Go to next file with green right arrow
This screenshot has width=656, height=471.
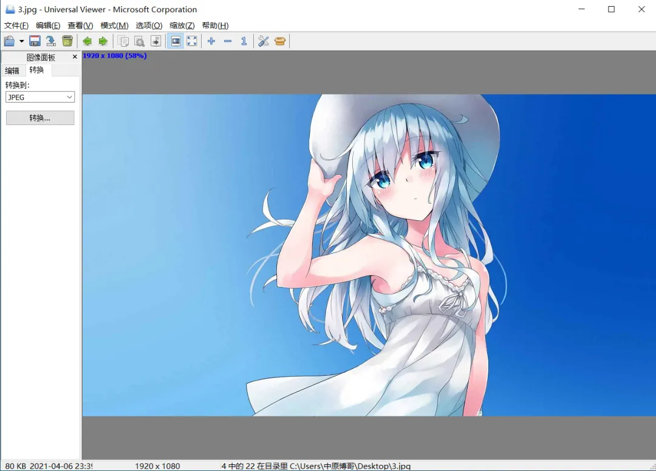103,41
